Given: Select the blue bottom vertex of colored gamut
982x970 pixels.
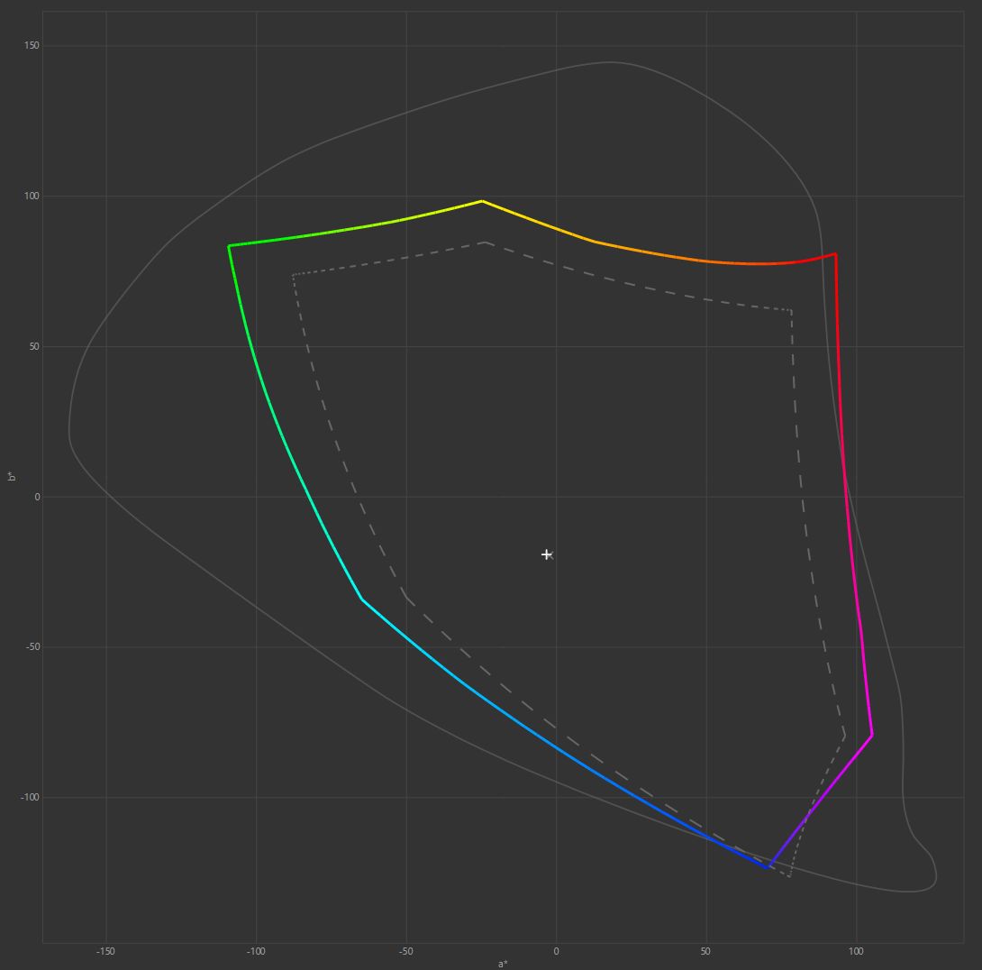Looking at the screenshot, I should 768,867.
